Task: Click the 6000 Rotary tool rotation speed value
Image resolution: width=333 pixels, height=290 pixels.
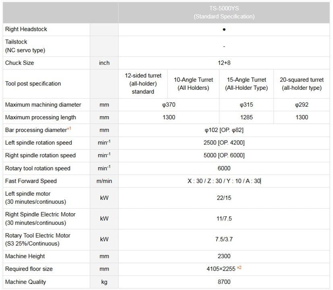Action: pos(224,168)
